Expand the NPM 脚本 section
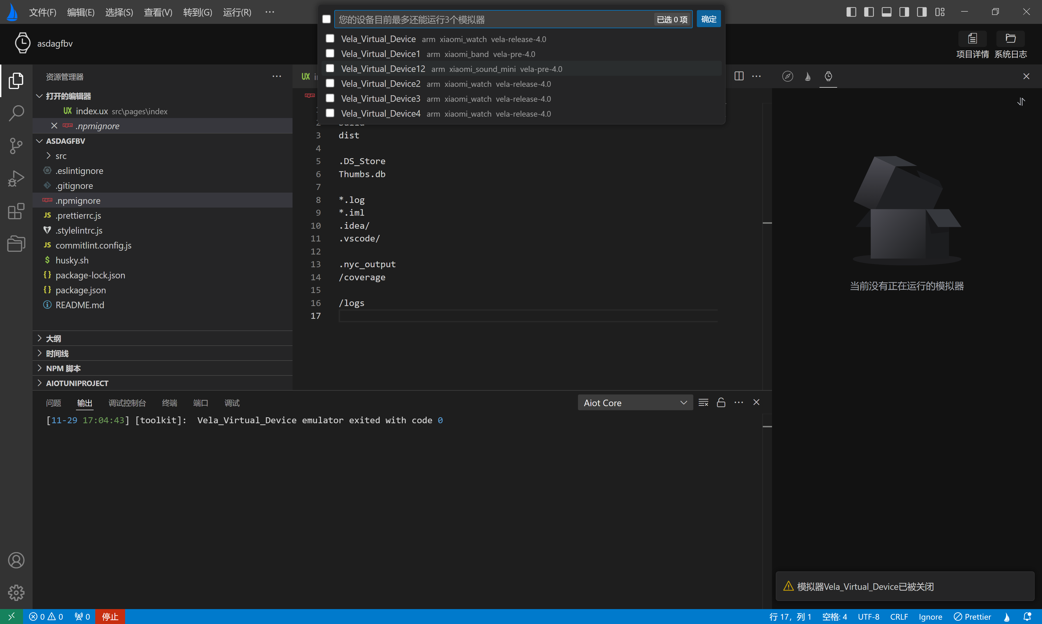Viewport: 1042px width, 624px height. [63, 368]
